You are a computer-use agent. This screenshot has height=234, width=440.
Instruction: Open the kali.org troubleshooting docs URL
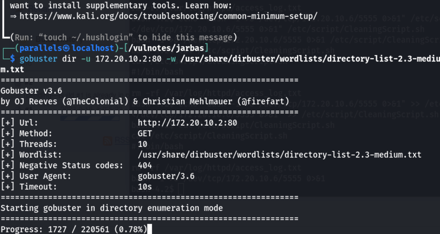[169, 16]
